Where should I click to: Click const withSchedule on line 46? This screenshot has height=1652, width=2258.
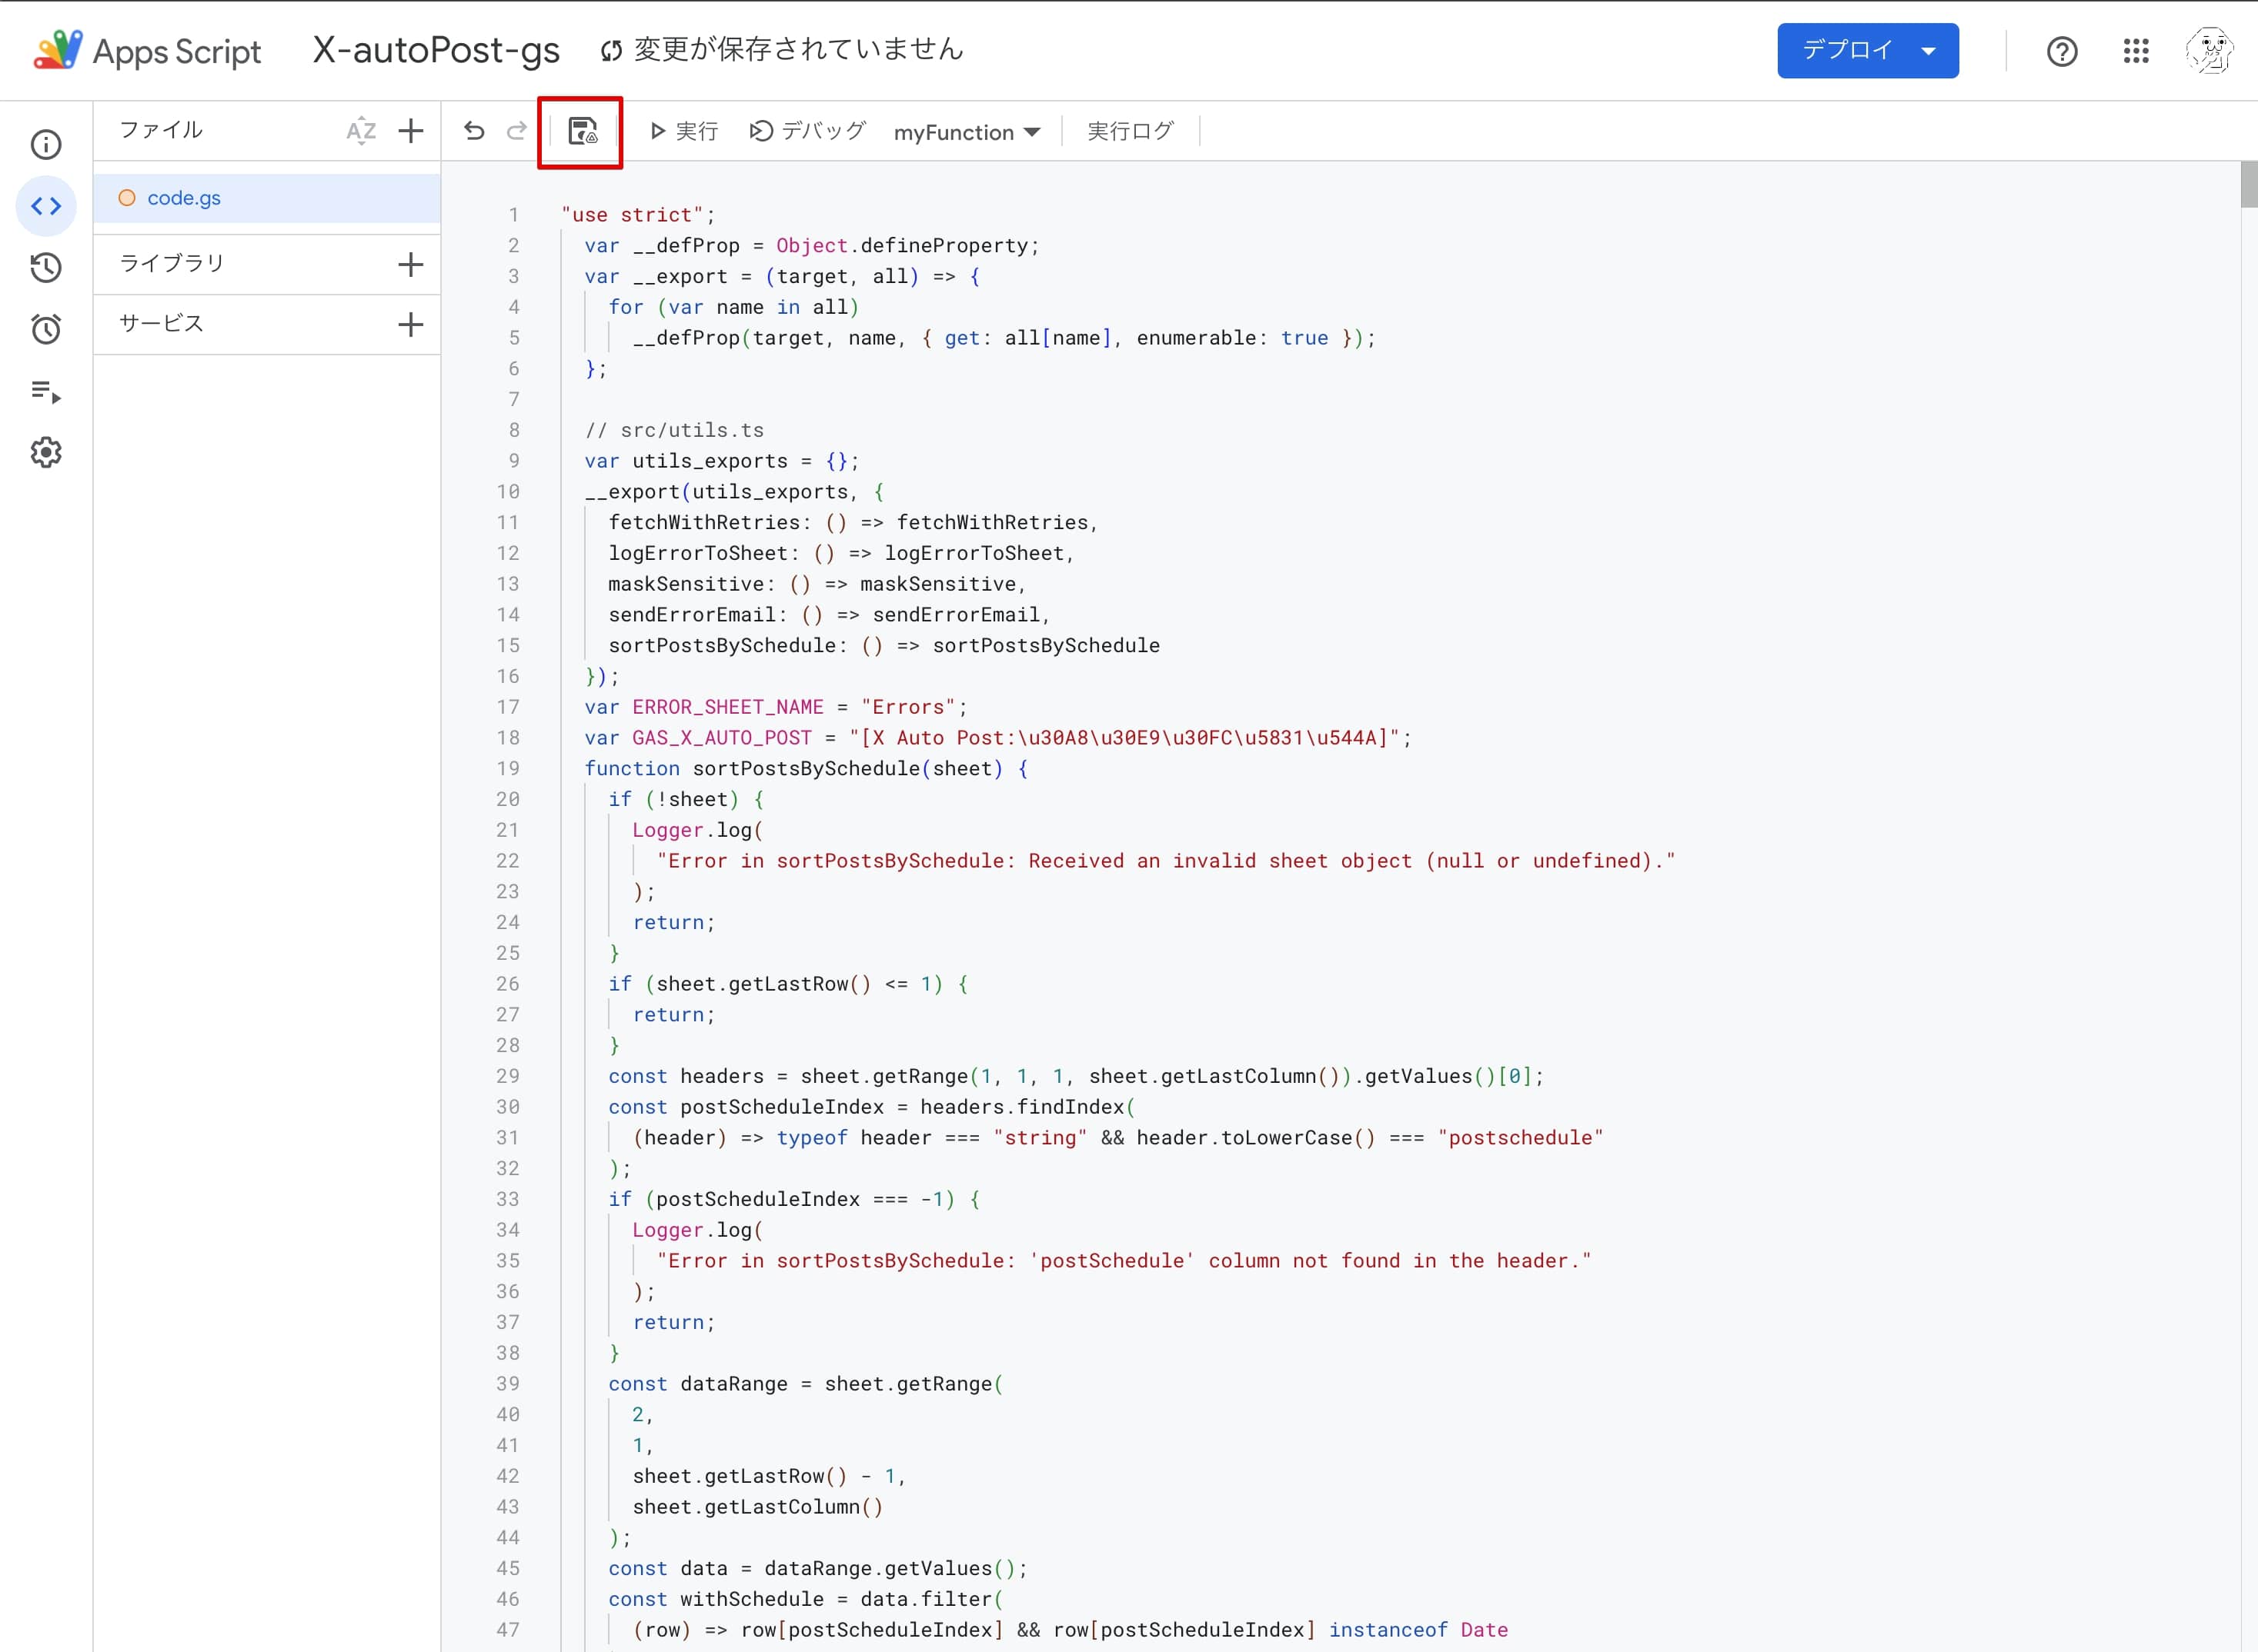pyautogui.click(x=716, y=1599)
